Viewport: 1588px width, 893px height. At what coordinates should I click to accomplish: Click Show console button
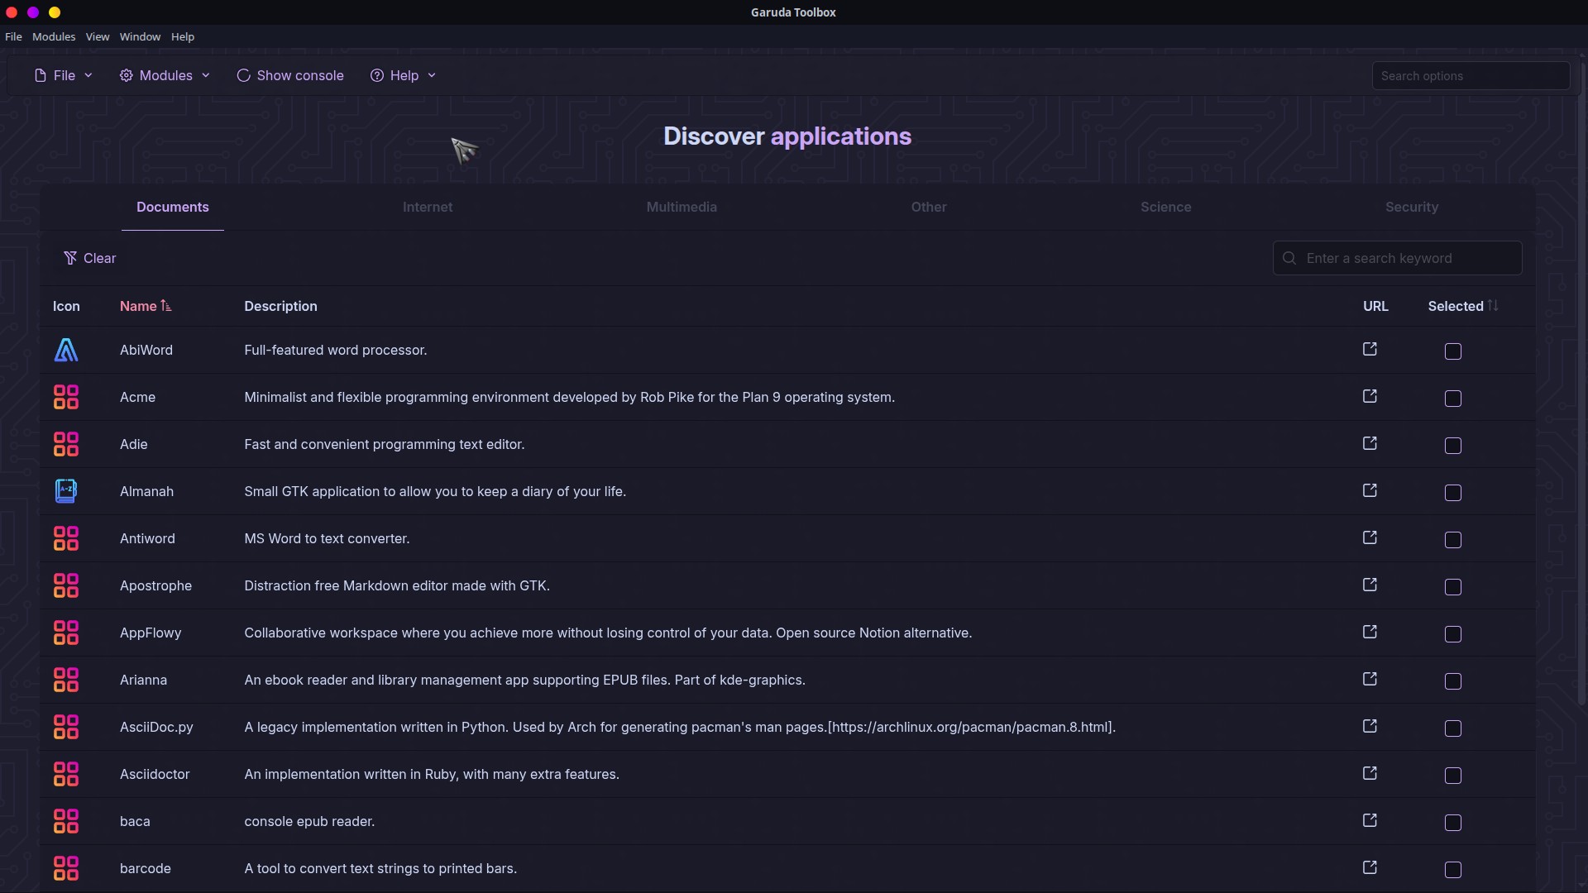[290, 75]
